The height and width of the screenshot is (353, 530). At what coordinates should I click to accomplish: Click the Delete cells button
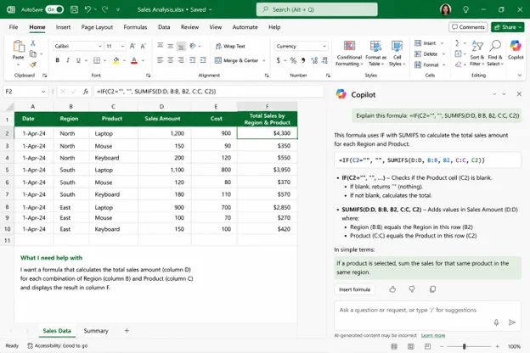click(x=426, y=54)
